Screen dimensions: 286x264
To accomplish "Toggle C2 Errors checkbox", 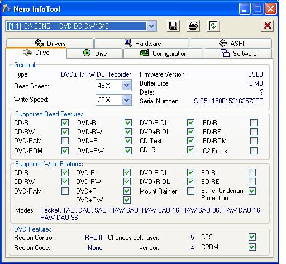I will pos(254,150).
